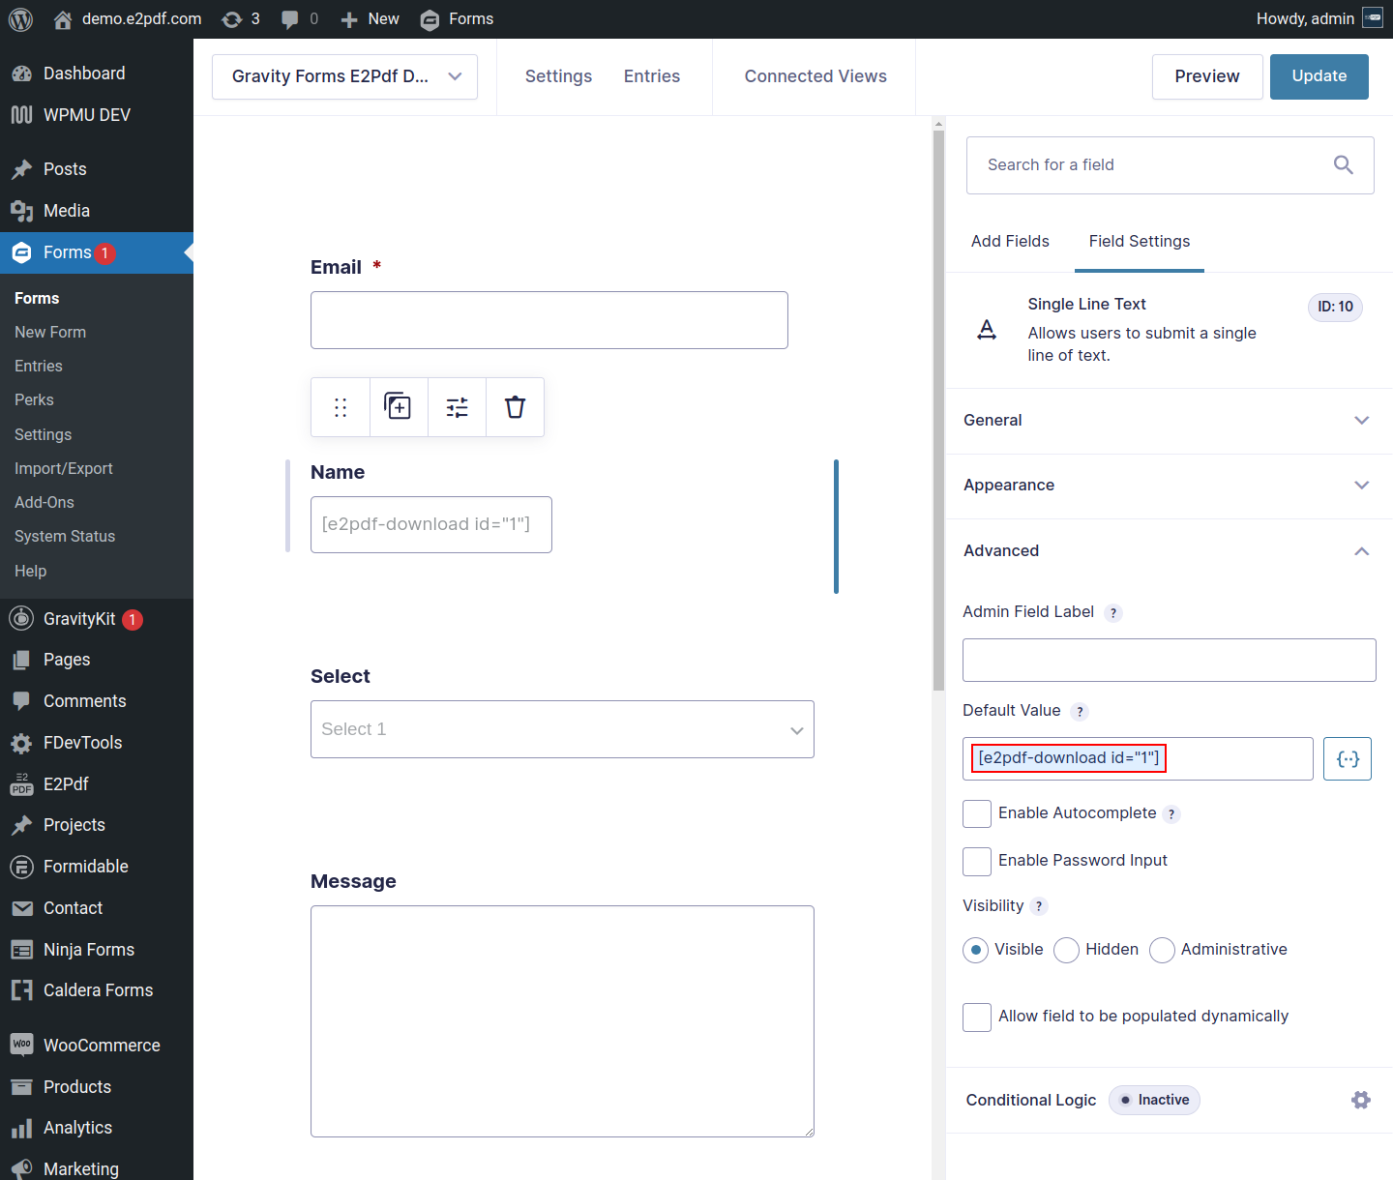Enable Autocomplete checkbox
Screen dimensions: 1393x1180
[x=977, y=813]
